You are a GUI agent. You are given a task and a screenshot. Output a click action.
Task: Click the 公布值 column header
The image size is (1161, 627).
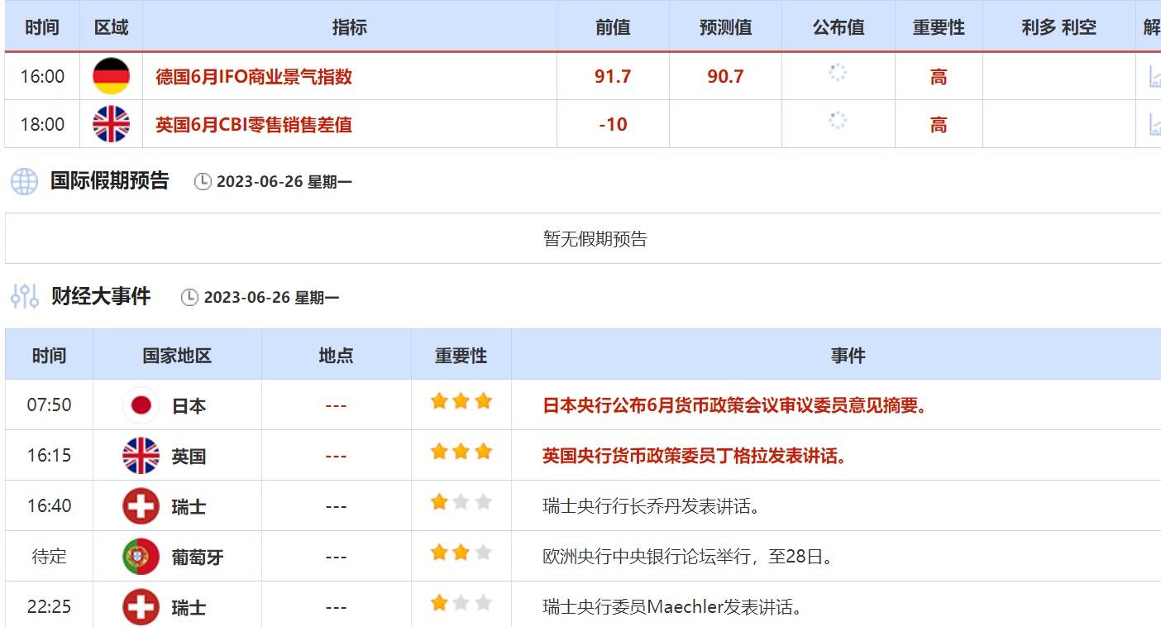coord(838,27)
